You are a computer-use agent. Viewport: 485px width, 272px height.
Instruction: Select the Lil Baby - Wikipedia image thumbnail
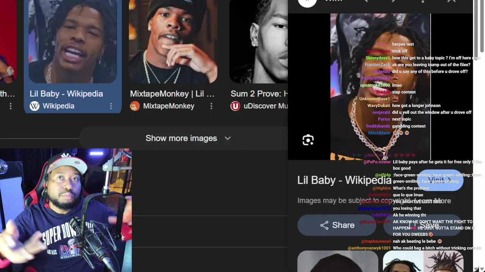pos(73,42)
